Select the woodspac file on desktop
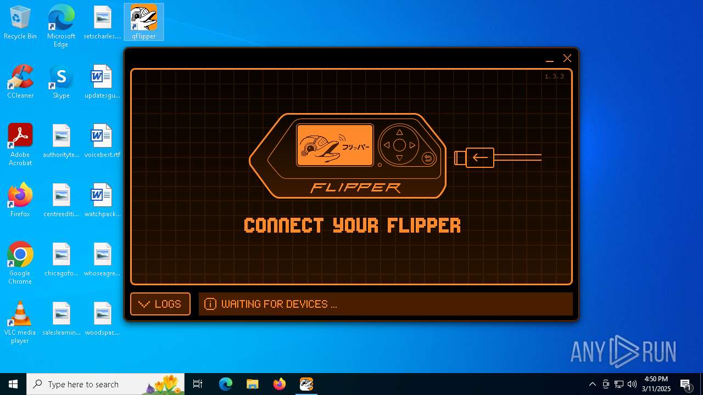The image size is (703, 395). coord(102,319)
